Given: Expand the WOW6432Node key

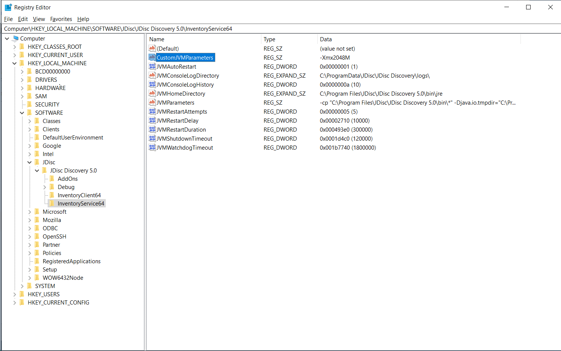Looking at the screenshot, I should pos(29,277).
